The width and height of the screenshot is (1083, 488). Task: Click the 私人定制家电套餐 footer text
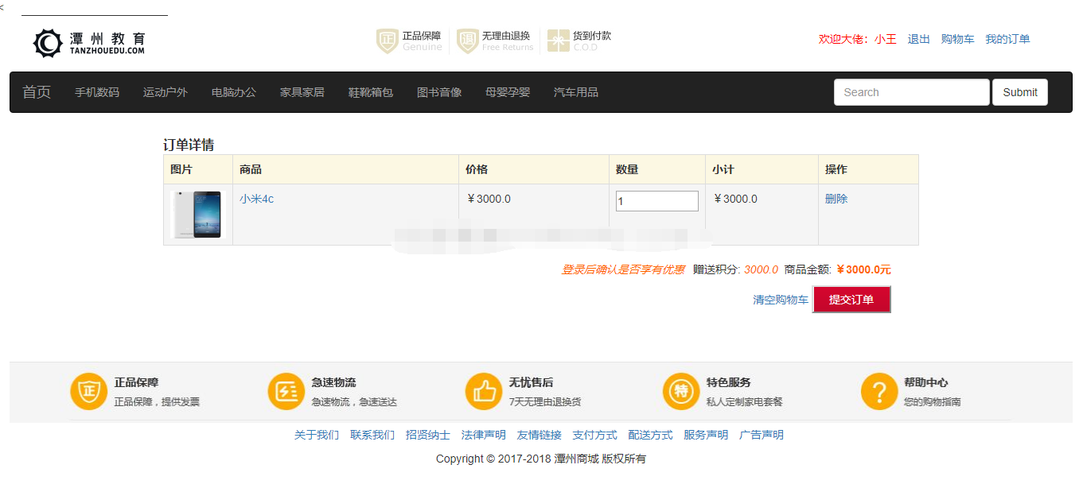point(745,402)
